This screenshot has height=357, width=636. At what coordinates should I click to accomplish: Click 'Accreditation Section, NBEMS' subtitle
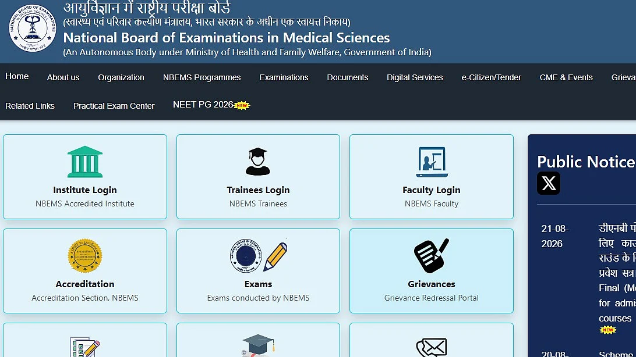[x=85, y=298]
